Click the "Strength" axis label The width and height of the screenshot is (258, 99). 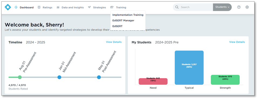click(x=225, y=88)
